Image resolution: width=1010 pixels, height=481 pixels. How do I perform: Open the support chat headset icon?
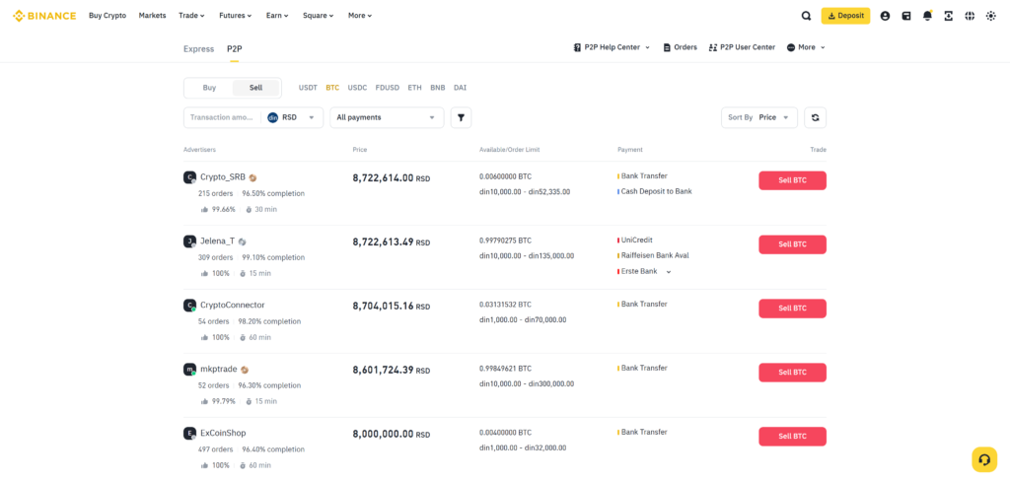pos(984,459)
